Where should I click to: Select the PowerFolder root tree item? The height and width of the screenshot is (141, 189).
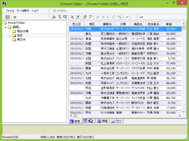[x=14, y=23]
